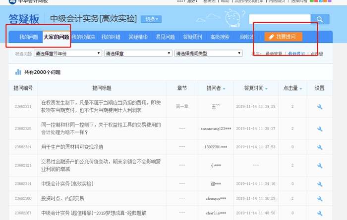Click wrench icon for question 23682314
This screenshot has width=347, height=220.
pyautogui.click(x=320, y=183)
